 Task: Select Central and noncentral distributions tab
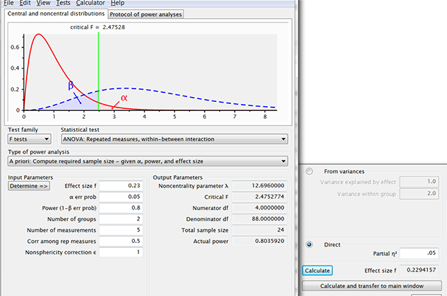pos(56,14)
